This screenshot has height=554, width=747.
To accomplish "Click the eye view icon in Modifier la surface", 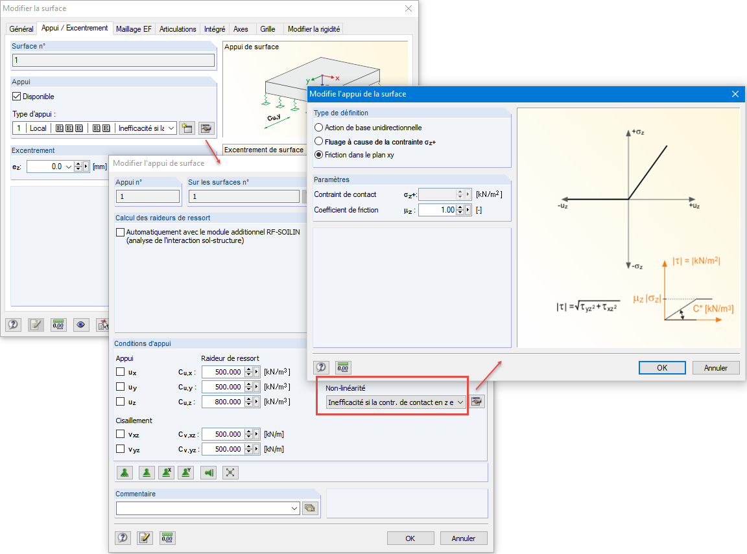I will tap(81, 325).
